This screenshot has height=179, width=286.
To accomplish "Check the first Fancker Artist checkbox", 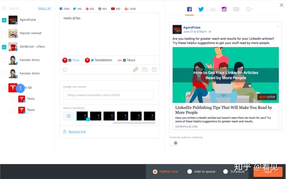I will pyautogui.click(x=4, y=60).
